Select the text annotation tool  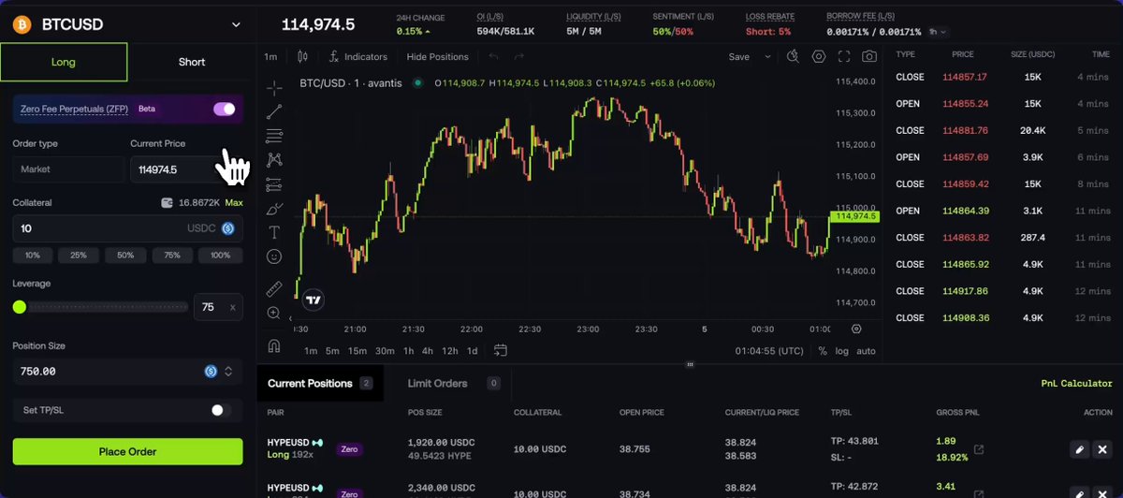[x=274, y=232]
